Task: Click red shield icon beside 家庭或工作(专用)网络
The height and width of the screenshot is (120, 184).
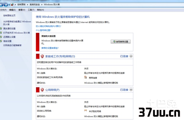Action: tap(42, 56)
